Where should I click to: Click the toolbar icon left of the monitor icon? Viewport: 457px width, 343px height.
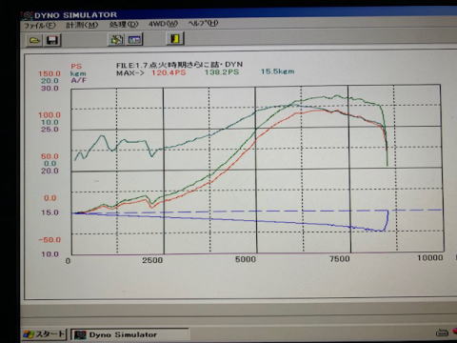[116, 40]
